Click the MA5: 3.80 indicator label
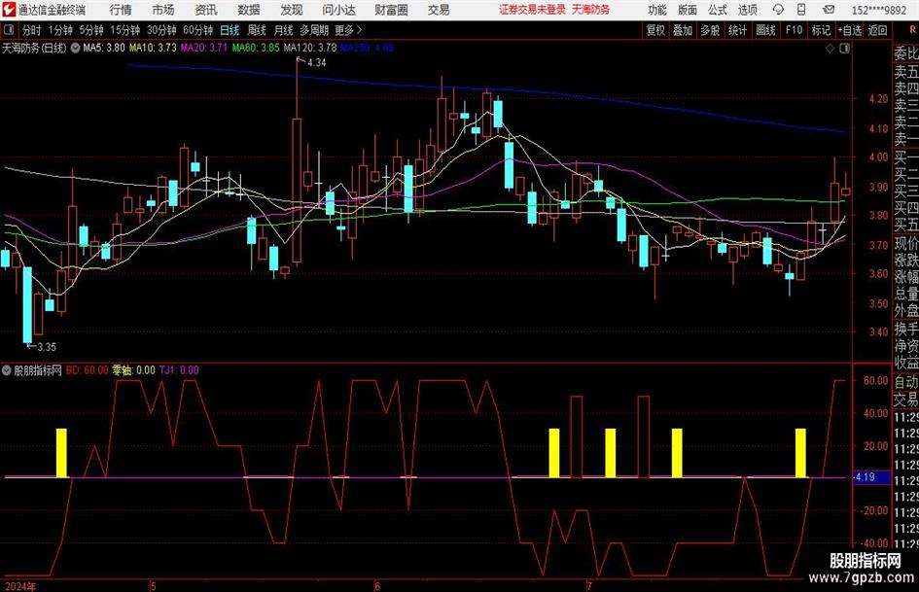919x592 pixels. pos(104,48)
